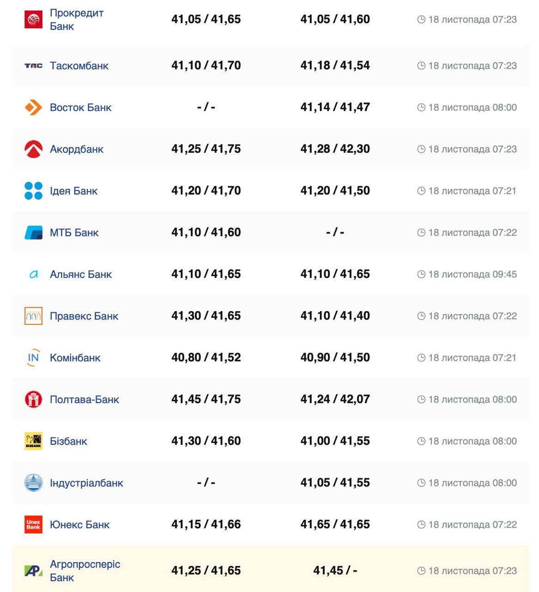This screenshot has width=539, height=592.
Task: Follow the Індустріалбанк link
Action: (86, 483)
